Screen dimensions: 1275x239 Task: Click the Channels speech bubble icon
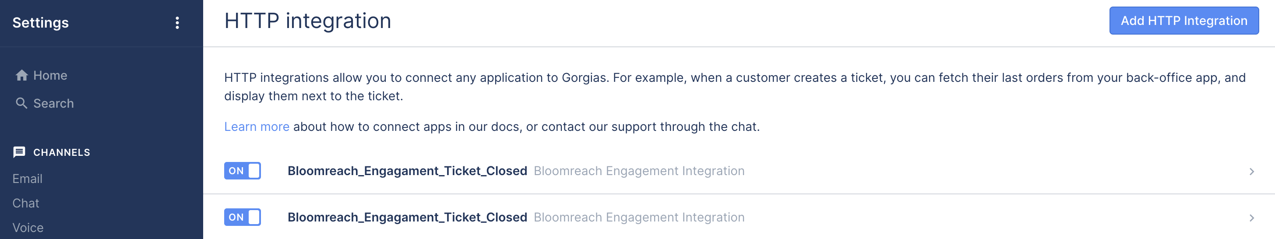(19, 152)
